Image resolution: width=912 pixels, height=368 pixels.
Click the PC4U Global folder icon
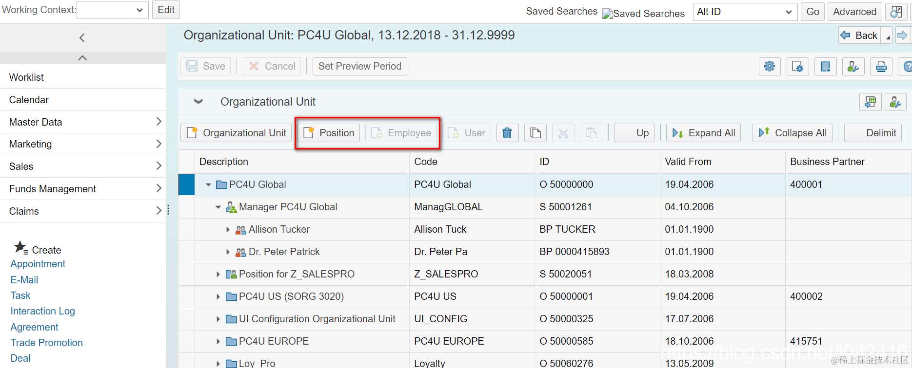point(222,184)
